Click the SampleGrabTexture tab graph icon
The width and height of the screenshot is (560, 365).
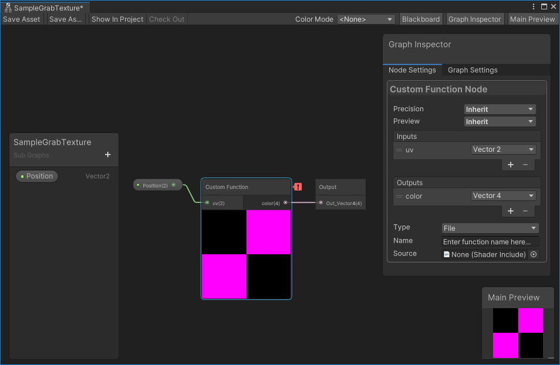tap(8, 8)
